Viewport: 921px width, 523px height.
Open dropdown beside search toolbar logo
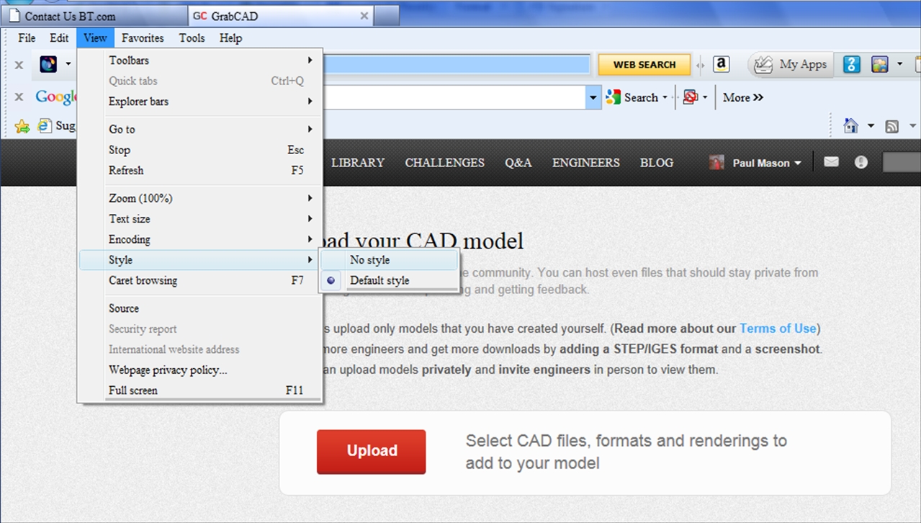(68, 64)
